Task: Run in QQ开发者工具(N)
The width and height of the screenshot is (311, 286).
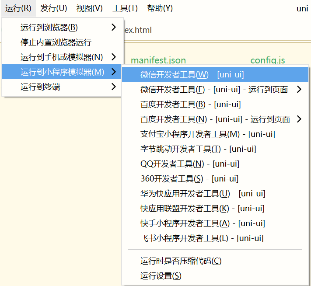Action: click(215, 164)
